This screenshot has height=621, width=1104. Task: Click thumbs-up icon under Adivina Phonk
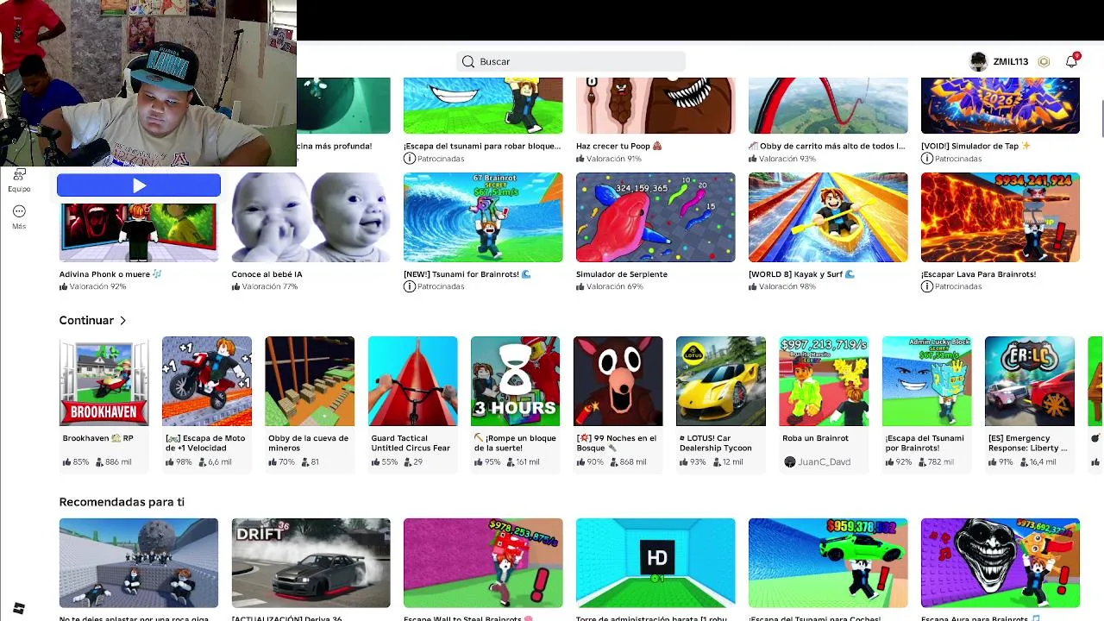pyautogui.click(x=63, y=286)
